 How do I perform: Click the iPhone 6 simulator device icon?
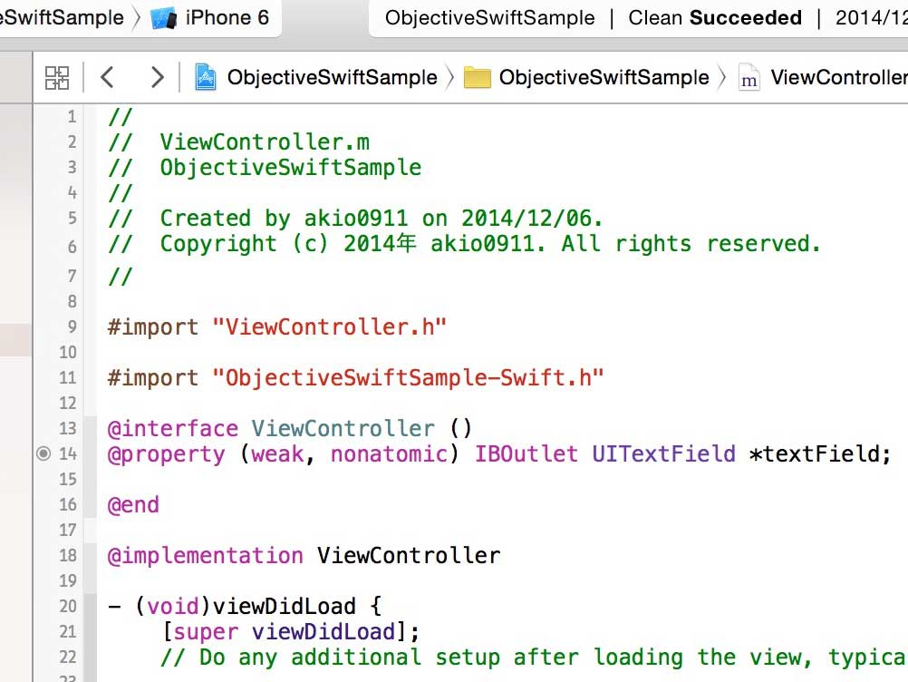163,18
